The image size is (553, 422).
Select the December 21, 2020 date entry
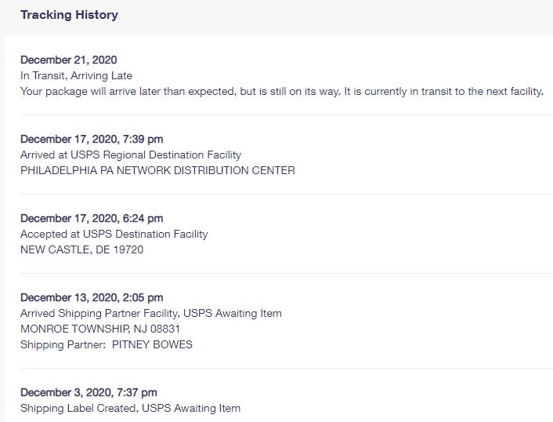pyautogui.click(x=69, y=60)
